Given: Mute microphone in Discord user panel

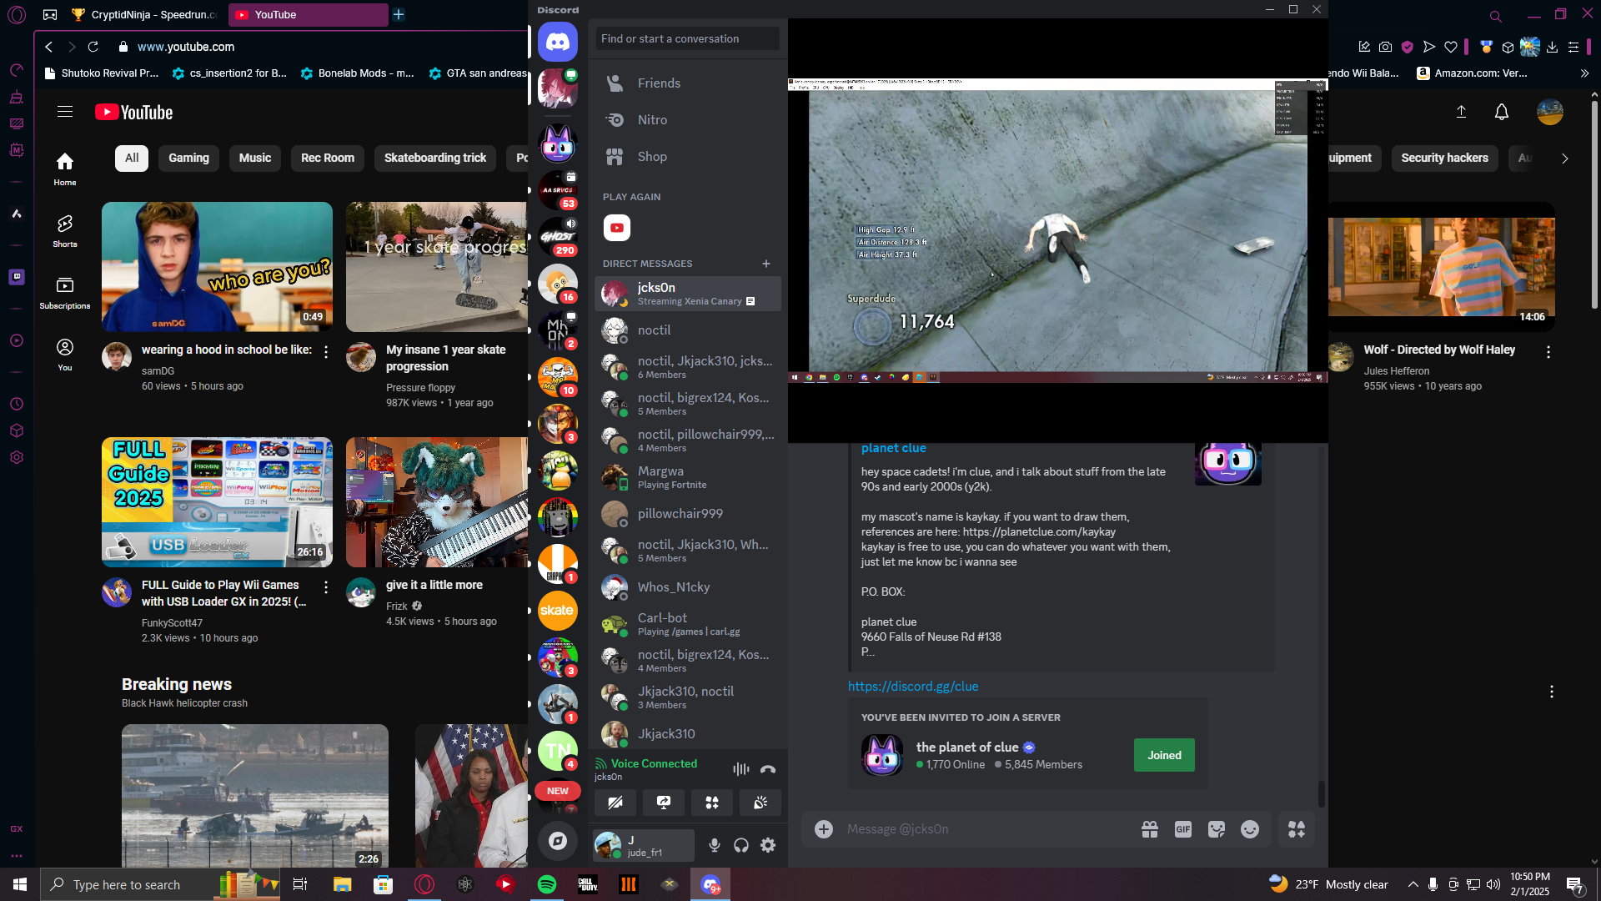Looking at the screenshot, I should click(715, 845).
